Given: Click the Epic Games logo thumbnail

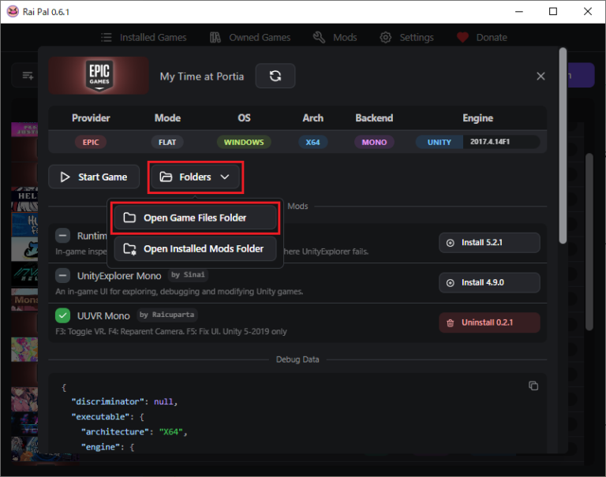Looking at the screenshot, I should pyautogui.click(x=99, y=76).
